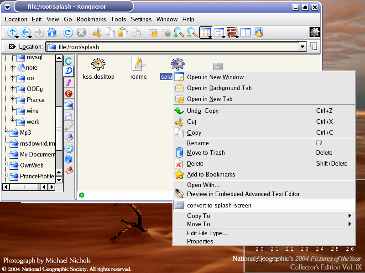Click the brick wall toolbar icon
The width and height of the screenshot is (365, 273).
coord(232,32)
